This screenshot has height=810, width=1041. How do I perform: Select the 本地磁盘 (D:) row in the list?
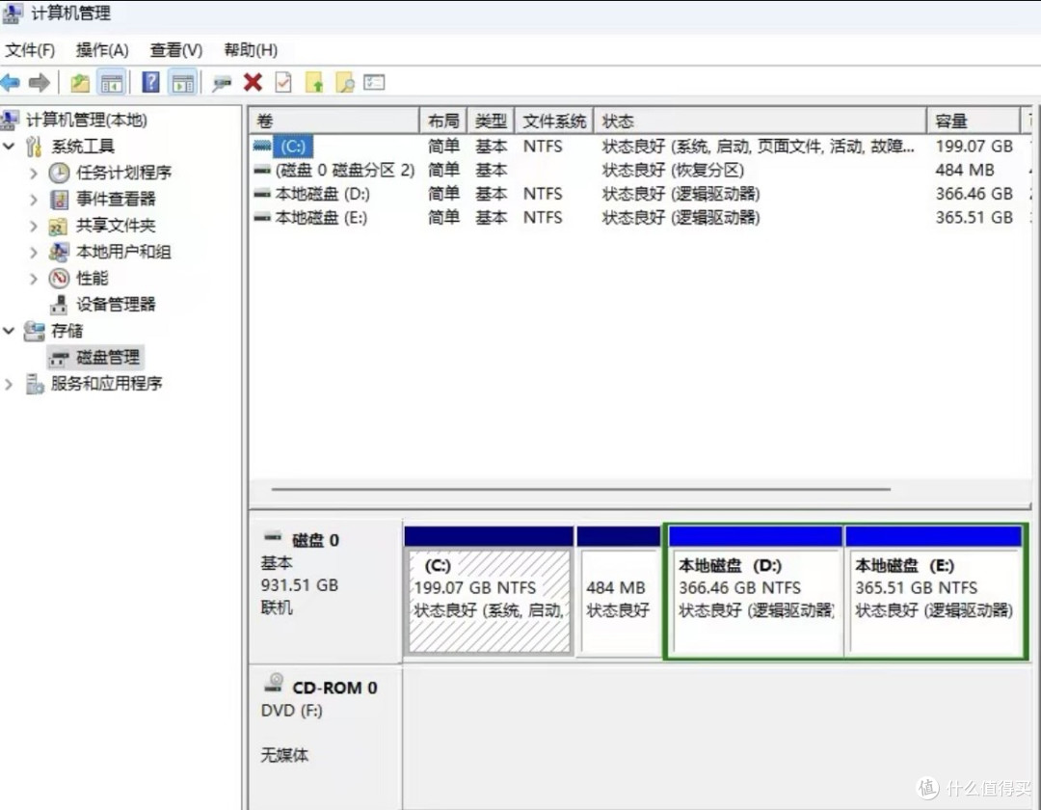pos(641,194)
